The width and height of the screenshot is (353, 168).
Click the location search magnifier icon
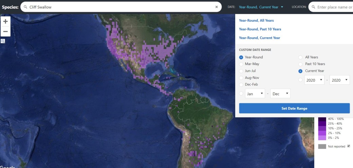click(x=313, y=7)
